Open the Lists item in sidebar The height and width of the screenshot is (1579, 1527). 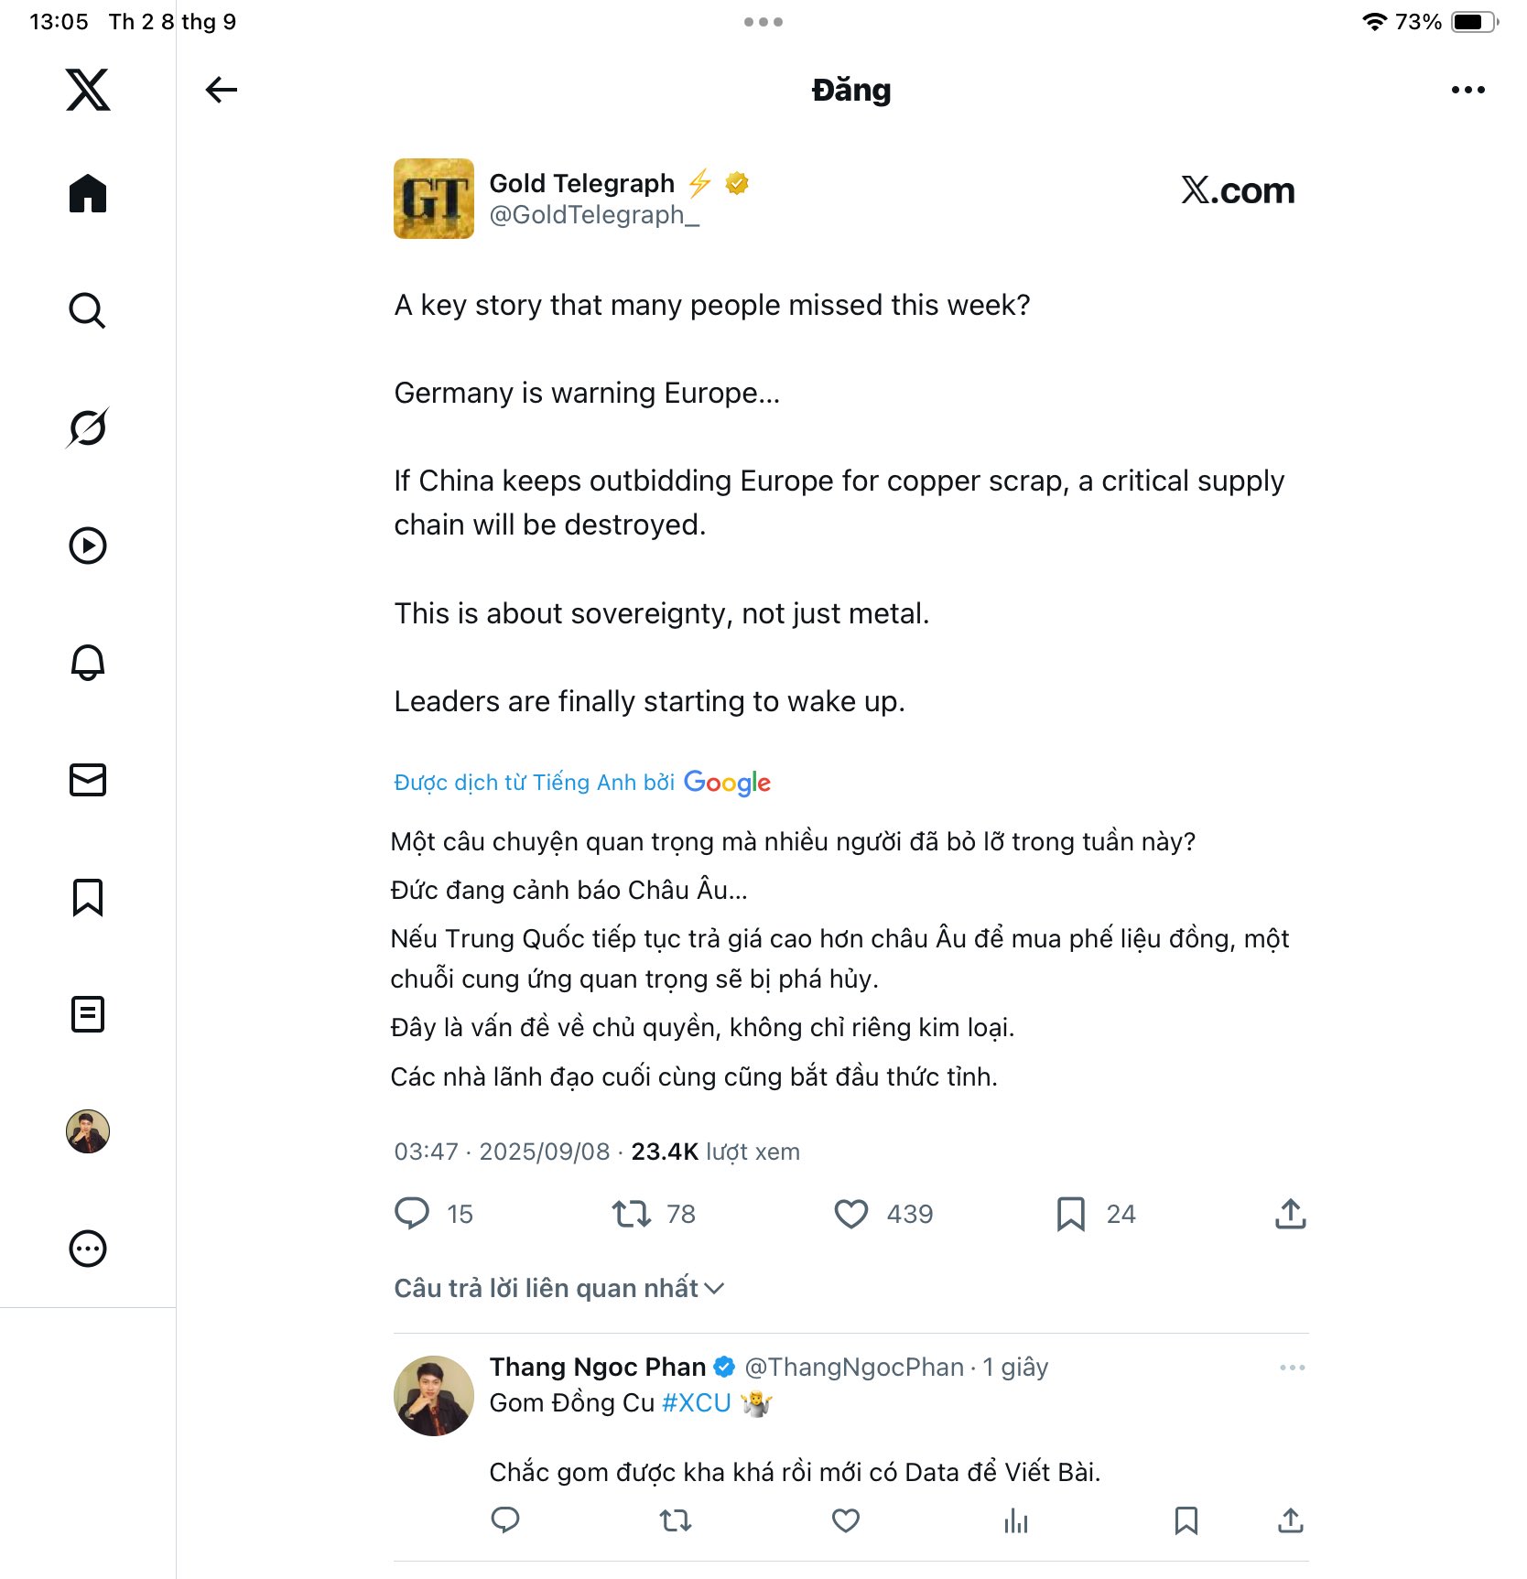[88, 1014]
